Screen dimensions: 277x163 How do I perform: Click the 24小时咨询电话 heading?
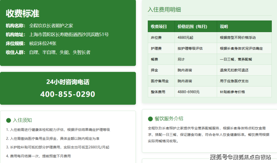[68, 82]
